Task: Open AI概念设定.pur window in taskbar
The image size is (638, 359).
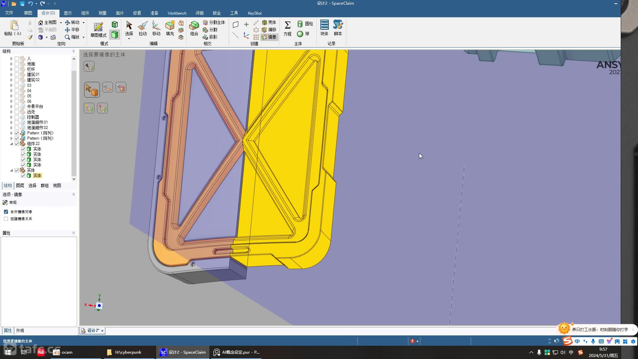Action: [237, 352]
